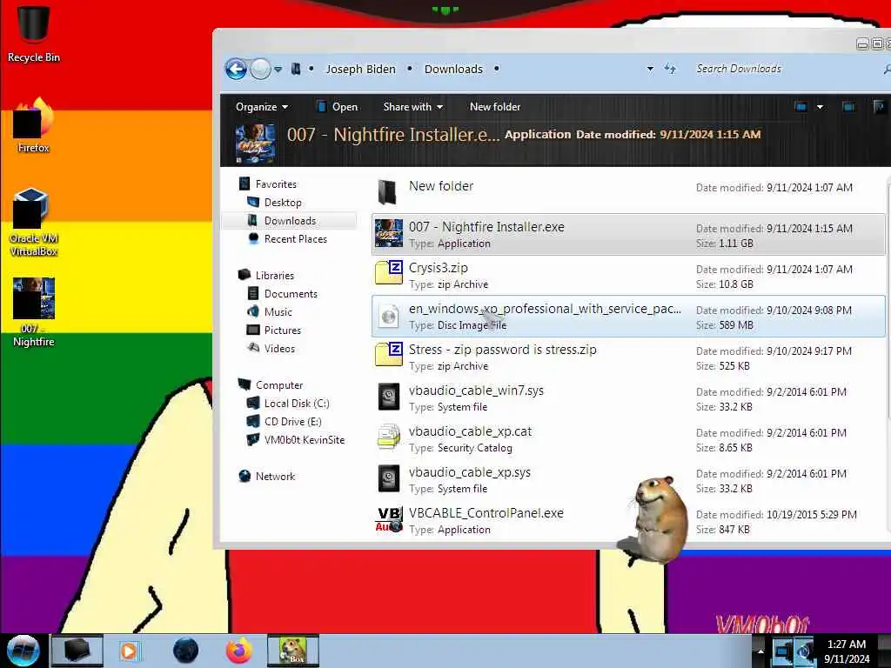The image size is (891, 668).
Task: Open the Windows Start orb
Action: tap(23, 651)
